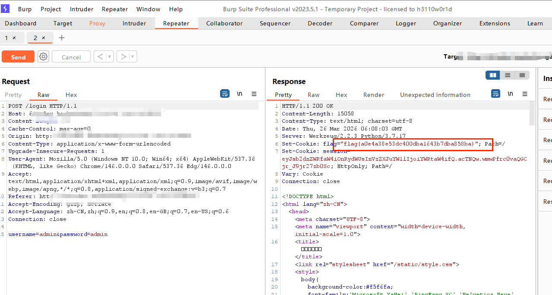Screen dimensions: 552x295
Task: Toggle word wrap in Request panel
Action: (225, 94)
